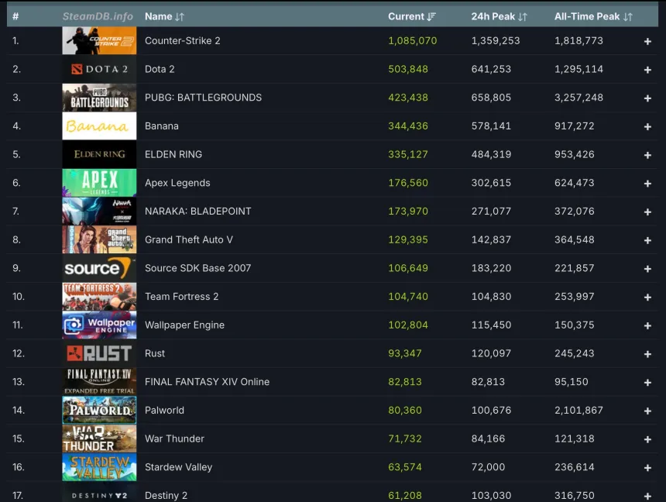Click the Stardew Valley thumbnail
Screen dimensions: 666x502
click(x=99, y=468)
